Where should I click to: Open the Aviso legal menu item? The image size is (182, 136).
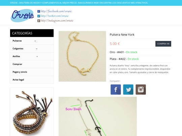point(32,80)
